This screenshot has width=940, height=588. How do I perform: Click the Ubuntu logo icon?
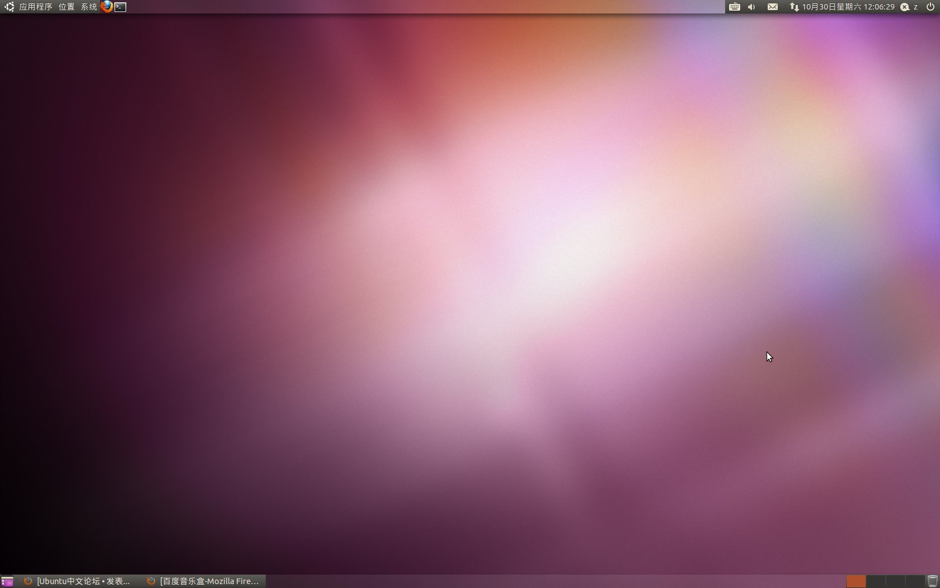pyautogui.click(x=9, y=7)
